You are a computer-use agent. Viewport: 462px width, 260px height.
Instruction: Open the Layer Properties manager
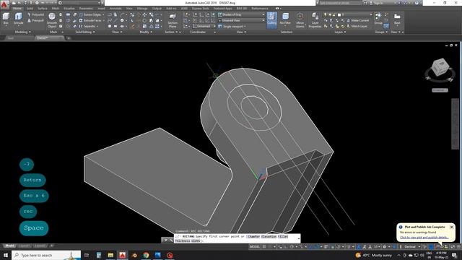point(315,20)
